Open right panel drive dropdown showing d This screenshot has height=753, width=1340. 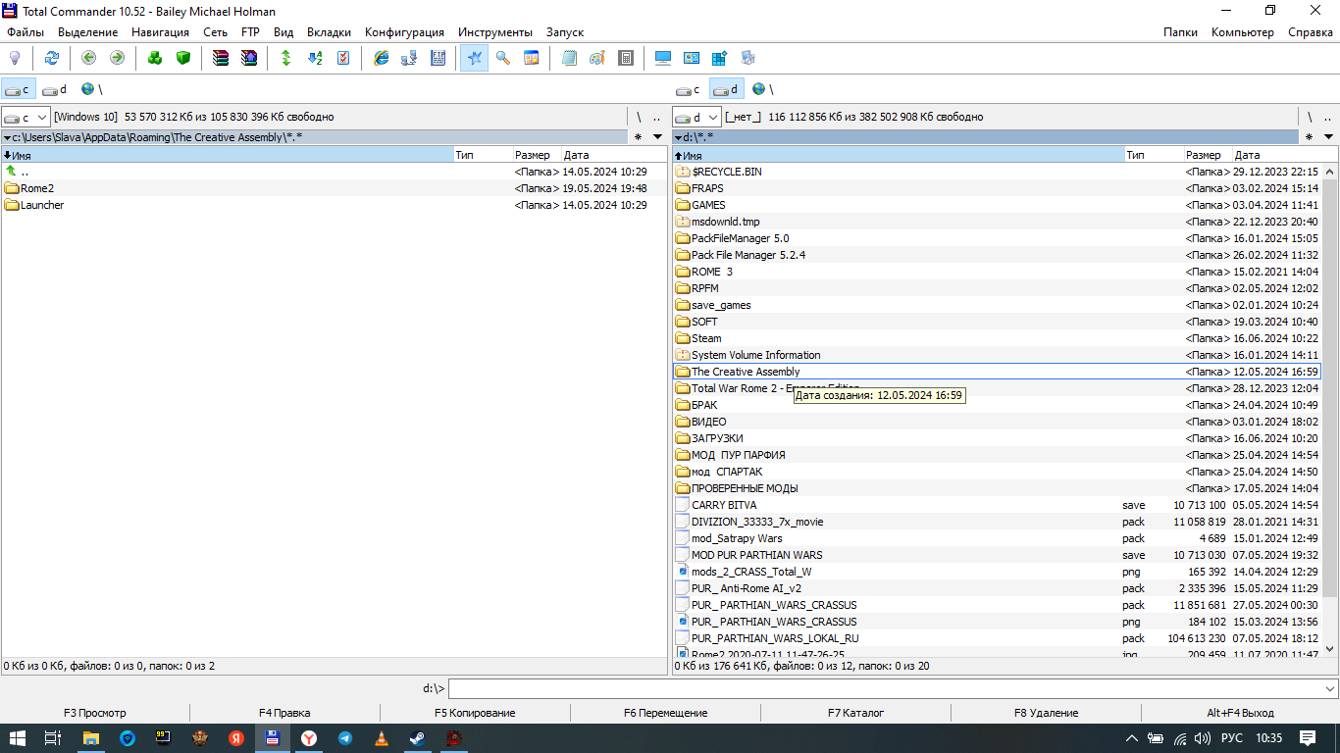click(697, 117)
